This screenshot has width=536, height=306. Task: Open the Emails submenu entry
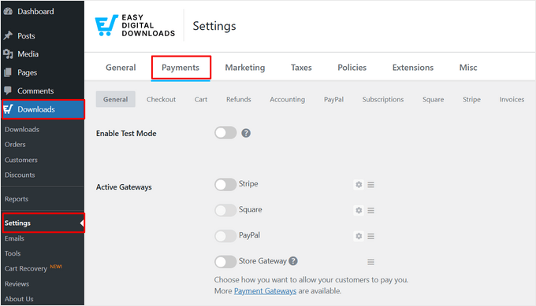pos(14,238)
